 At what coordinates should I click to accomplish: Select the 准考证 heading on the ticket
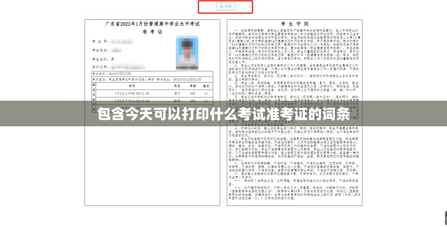pyautogui.click(x=152, y=31)
